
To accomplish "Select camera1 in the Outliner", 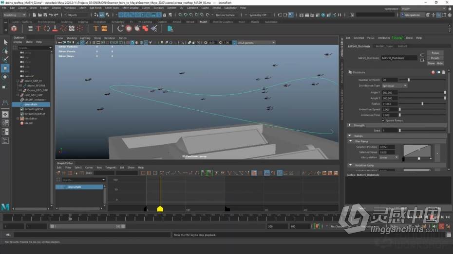I will coord(29,76).
